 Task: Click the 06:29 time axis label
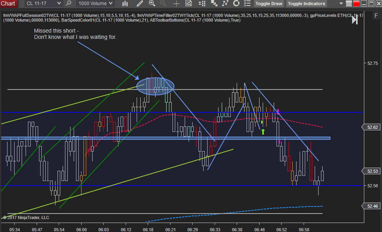pyautogui.click(x=193, y=230)
